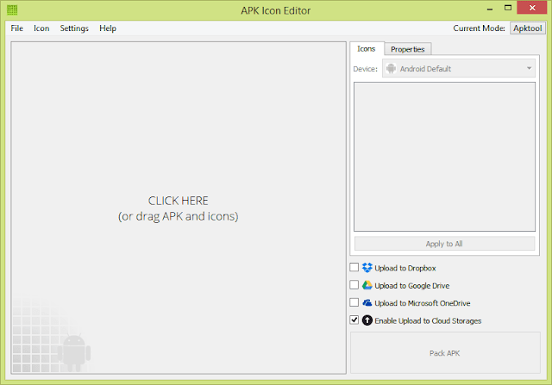This screenshot has height=385, width=552.
Task: Enable Upload to Dropbox checkbox
Action: click(x=354, y=267)
